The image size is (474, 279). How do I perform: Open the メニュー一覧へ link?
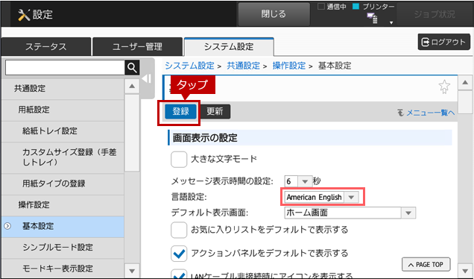pyautogui.click(x=430, y=113)
